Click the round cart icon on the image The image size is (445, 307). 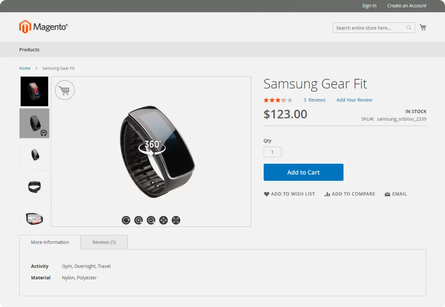pyautogui.click(x=65, y=90)
